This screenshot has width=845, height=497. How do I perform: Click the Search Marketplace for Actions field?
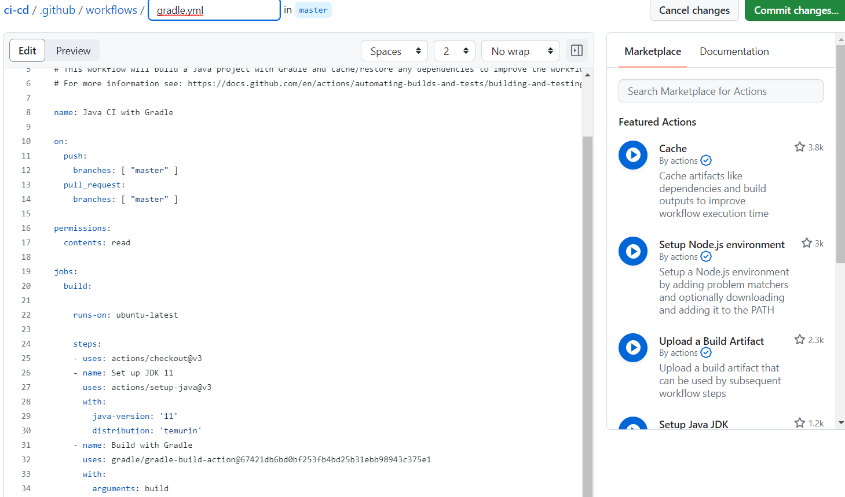(721, 91)
